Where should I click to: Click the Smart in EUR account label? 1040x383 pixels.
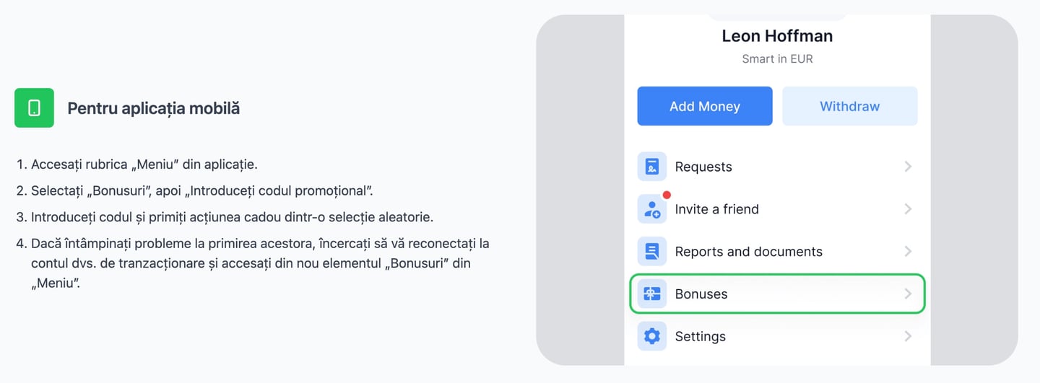pyautogui.click(x=777, y=59)
